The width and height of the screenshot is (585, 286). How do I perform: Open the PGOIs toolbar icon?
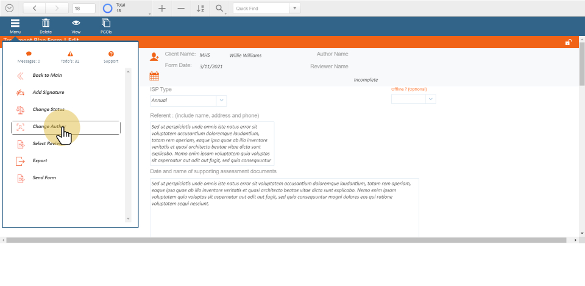(106, 23)
